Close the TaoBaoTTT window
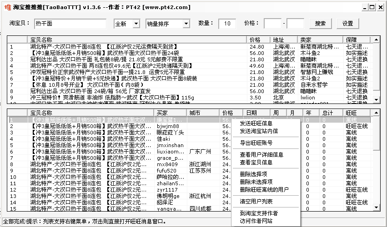This screenshot has height=227, width=387. [380, 7]
